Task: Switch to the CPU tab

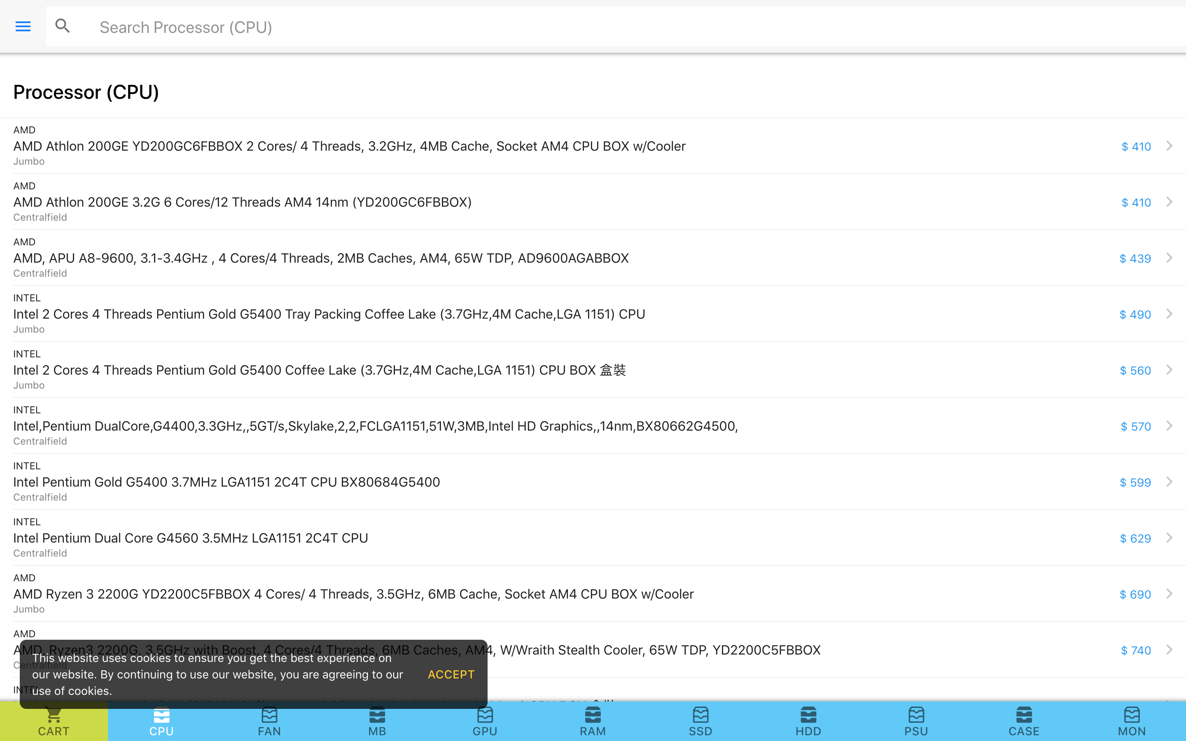Action: (x=162, y=721)
